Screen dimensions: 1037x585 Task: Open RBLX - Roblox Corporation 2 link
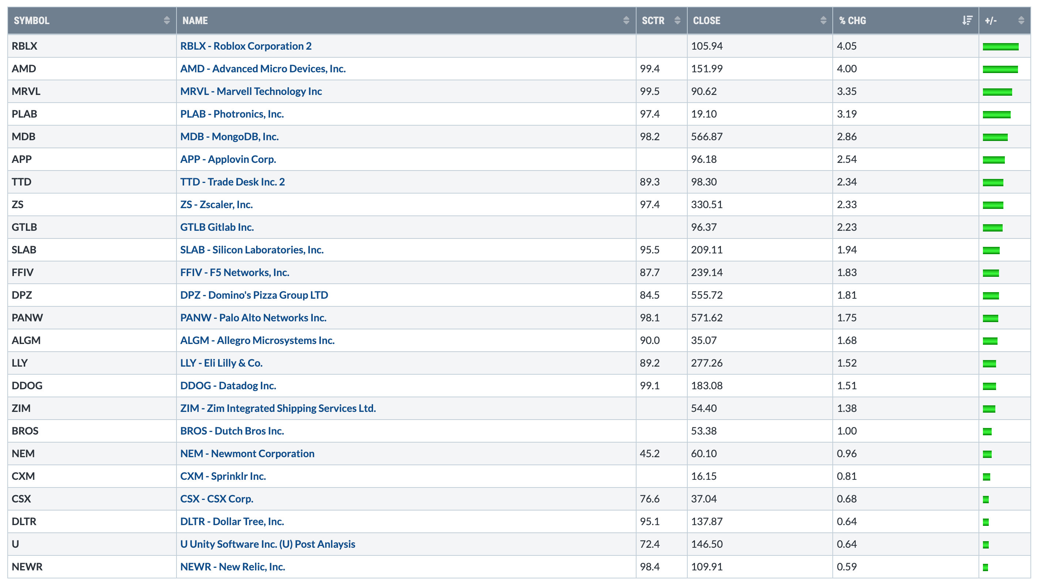pyautogui.click(x=246, y=46)
